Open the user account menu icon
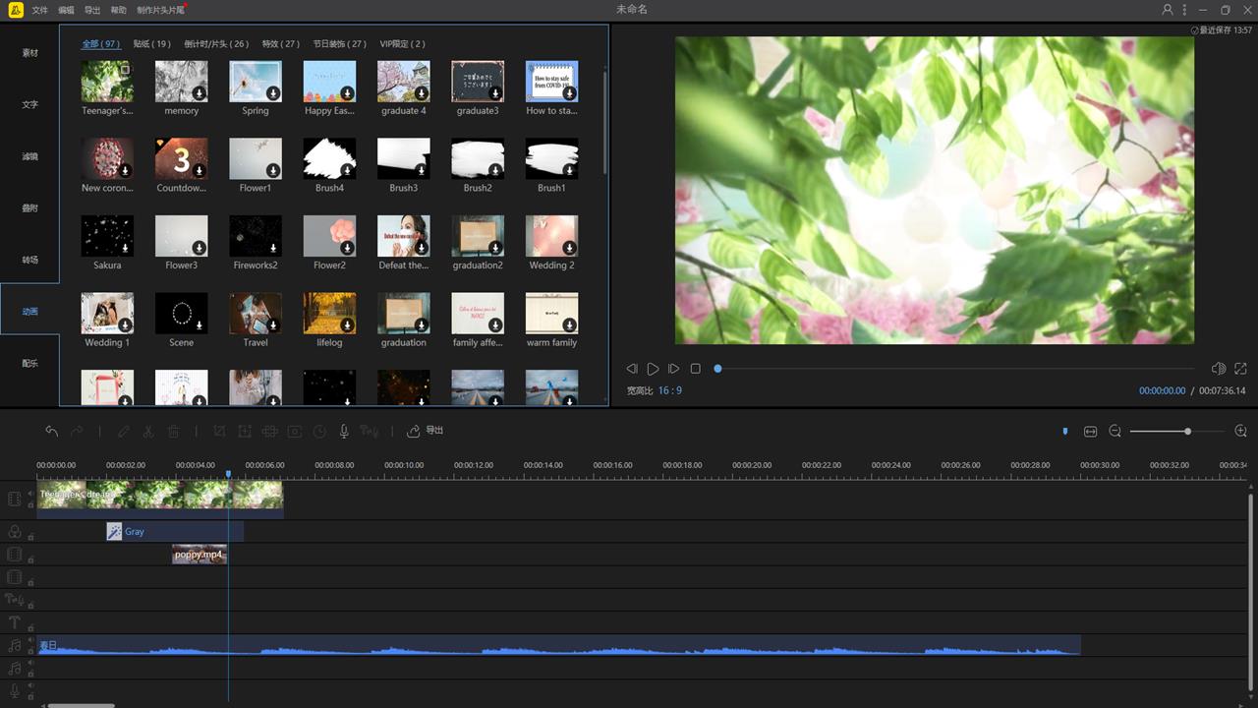Image resolution: width=1258 pixels, height=708 pixels. [1167, 9]
